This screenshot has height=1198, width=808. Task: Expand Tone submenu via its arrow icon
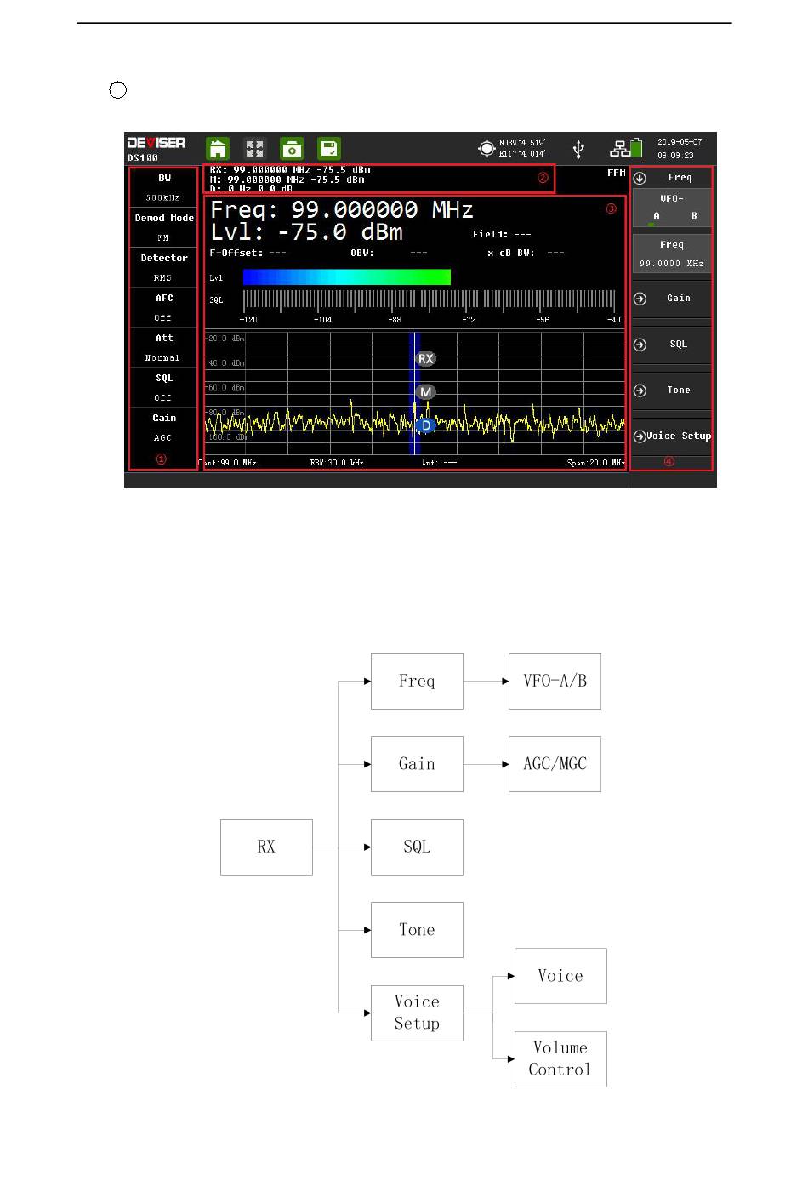pos(640,391)
